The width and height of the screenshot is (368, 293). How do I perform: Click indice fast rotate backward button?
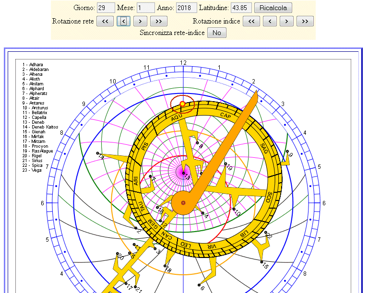[251, 21]
